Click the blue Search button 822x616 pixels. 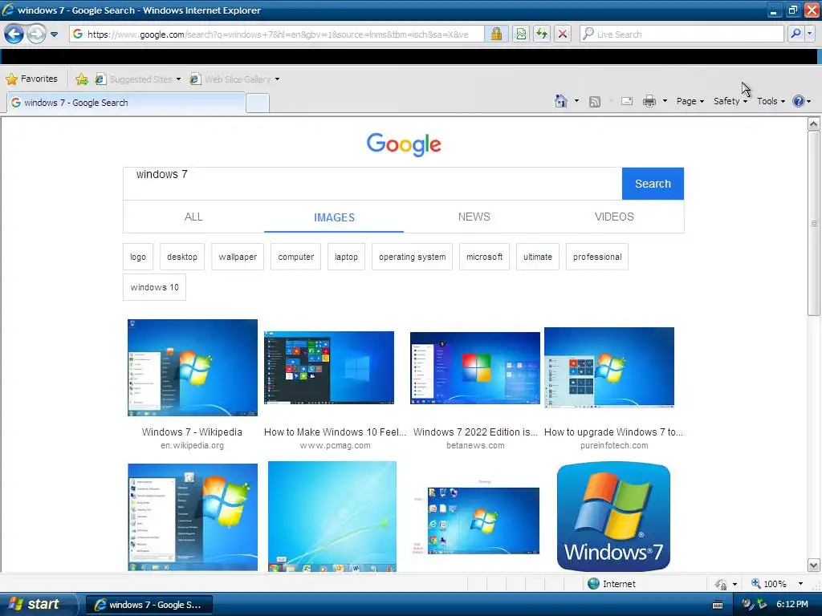click(653, 184)
